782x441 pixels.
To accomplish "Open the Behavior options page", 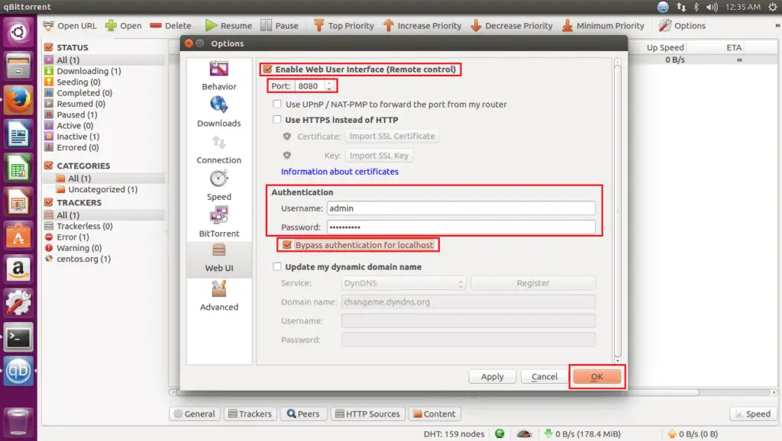I will click(219, 76).
